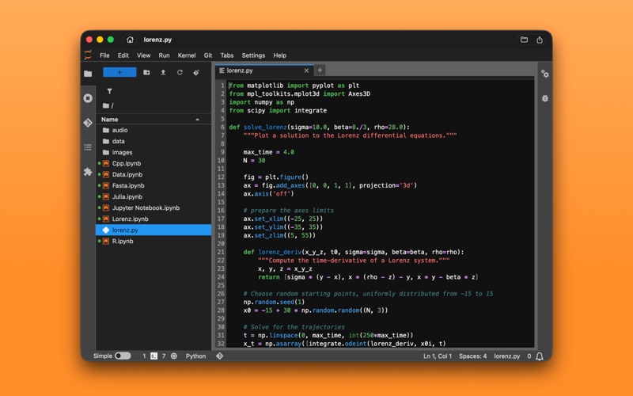Open the Running Terminals and Kernels sidebar
Viewport: 633px width, 396px height.
[88, 98]
